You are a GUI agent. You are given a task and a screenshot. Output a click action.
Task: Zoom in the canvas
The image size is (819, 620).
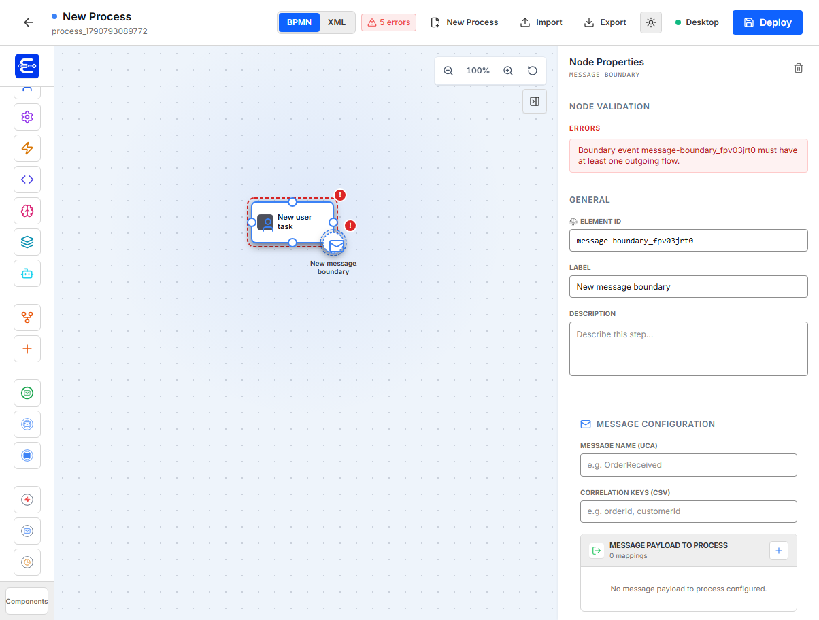[x=508, y=71]
